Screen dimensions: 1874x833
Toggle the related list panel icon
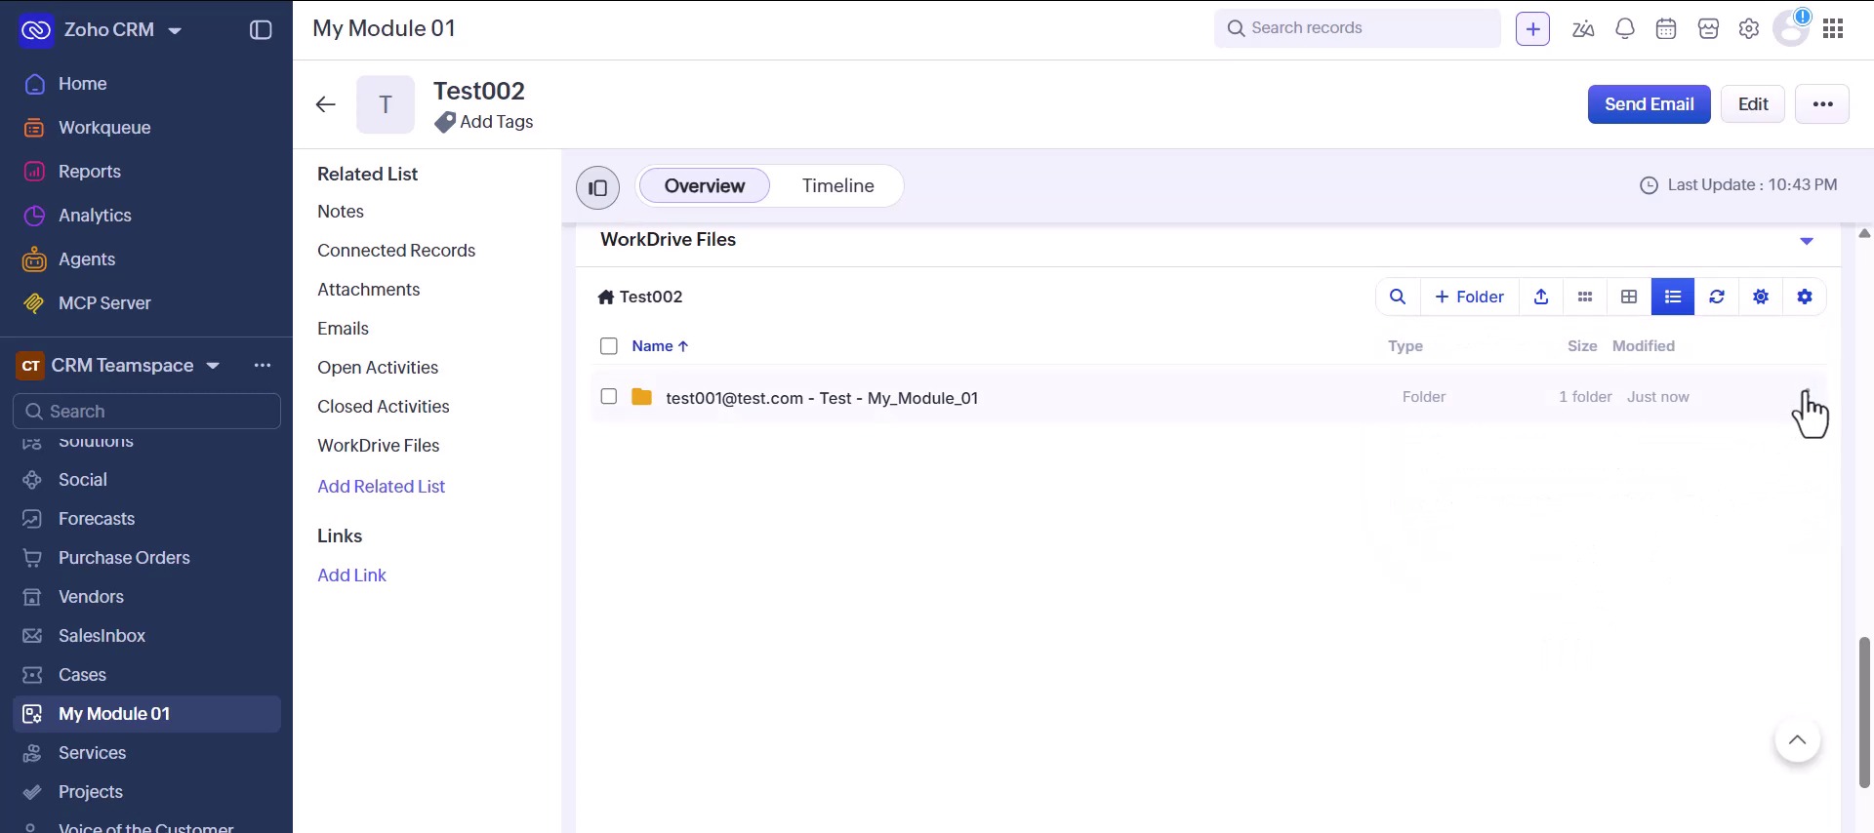click(597, 187)
